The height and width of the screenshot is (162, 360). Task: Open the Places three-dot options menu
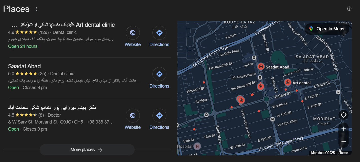(x=36, y=9)
